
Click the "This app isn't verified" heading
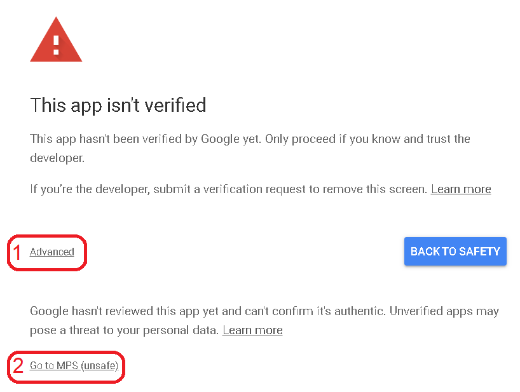tap(118, 105)
